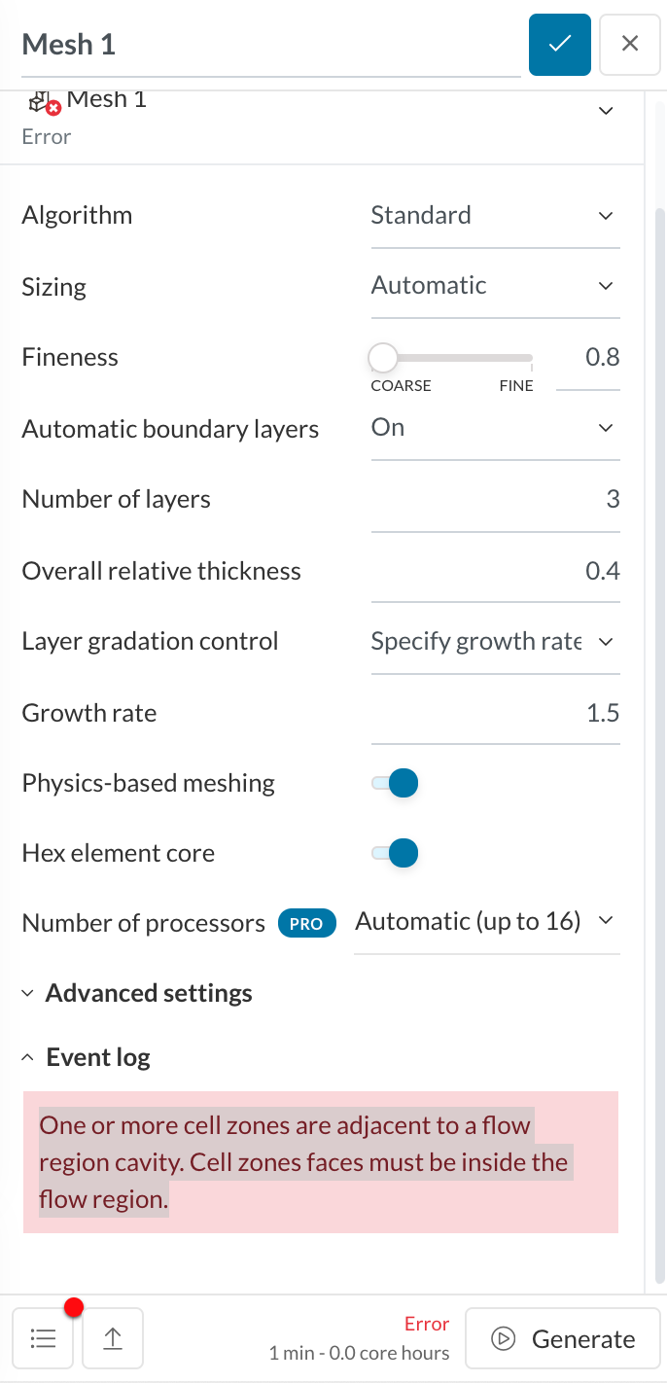Click the Number of layers input field

(x=494, y=500)
